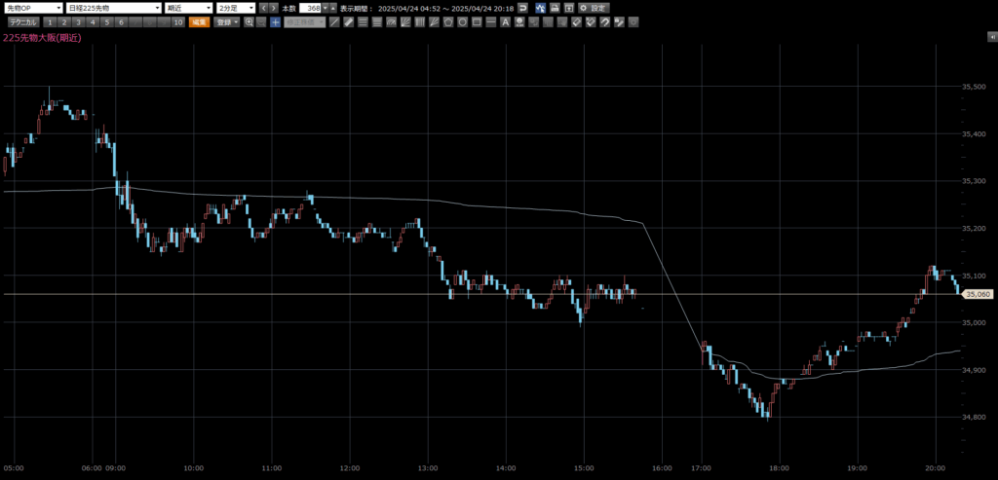998x480 pixels.
Task: Select technical preset number 1
Action: pyautogui.click(x=49, y=21)
